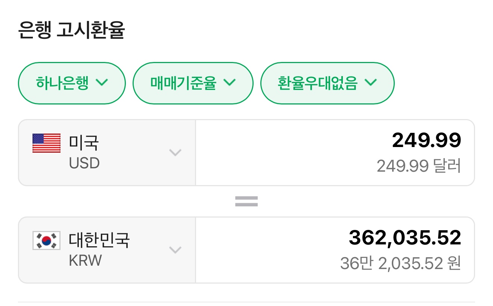Focus the 249.99 dollar amount field
Viewport: 493px width, 306px height.
coord(427,141)
